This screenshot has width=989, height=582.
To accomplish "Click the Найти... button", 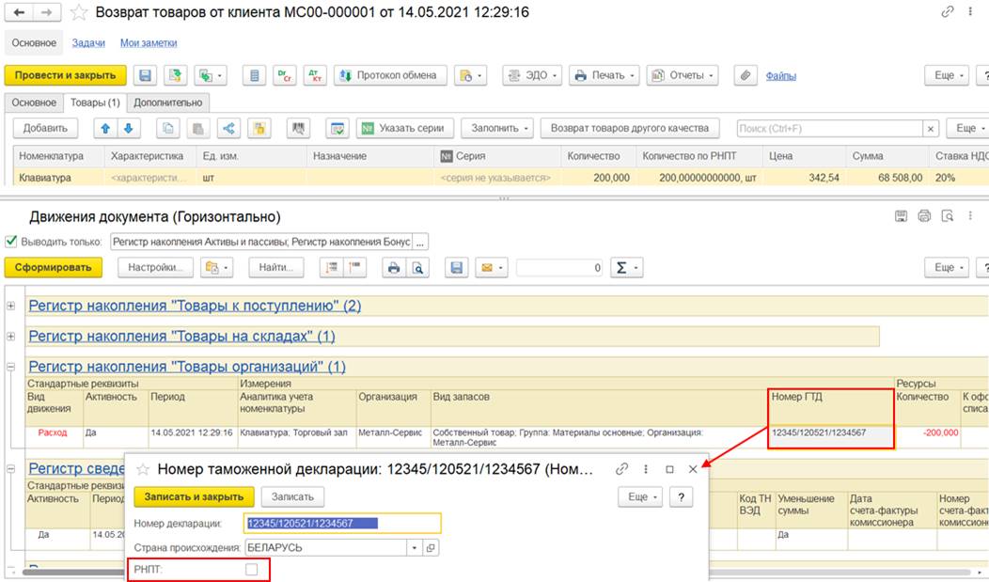I will (x=275, y=268).
